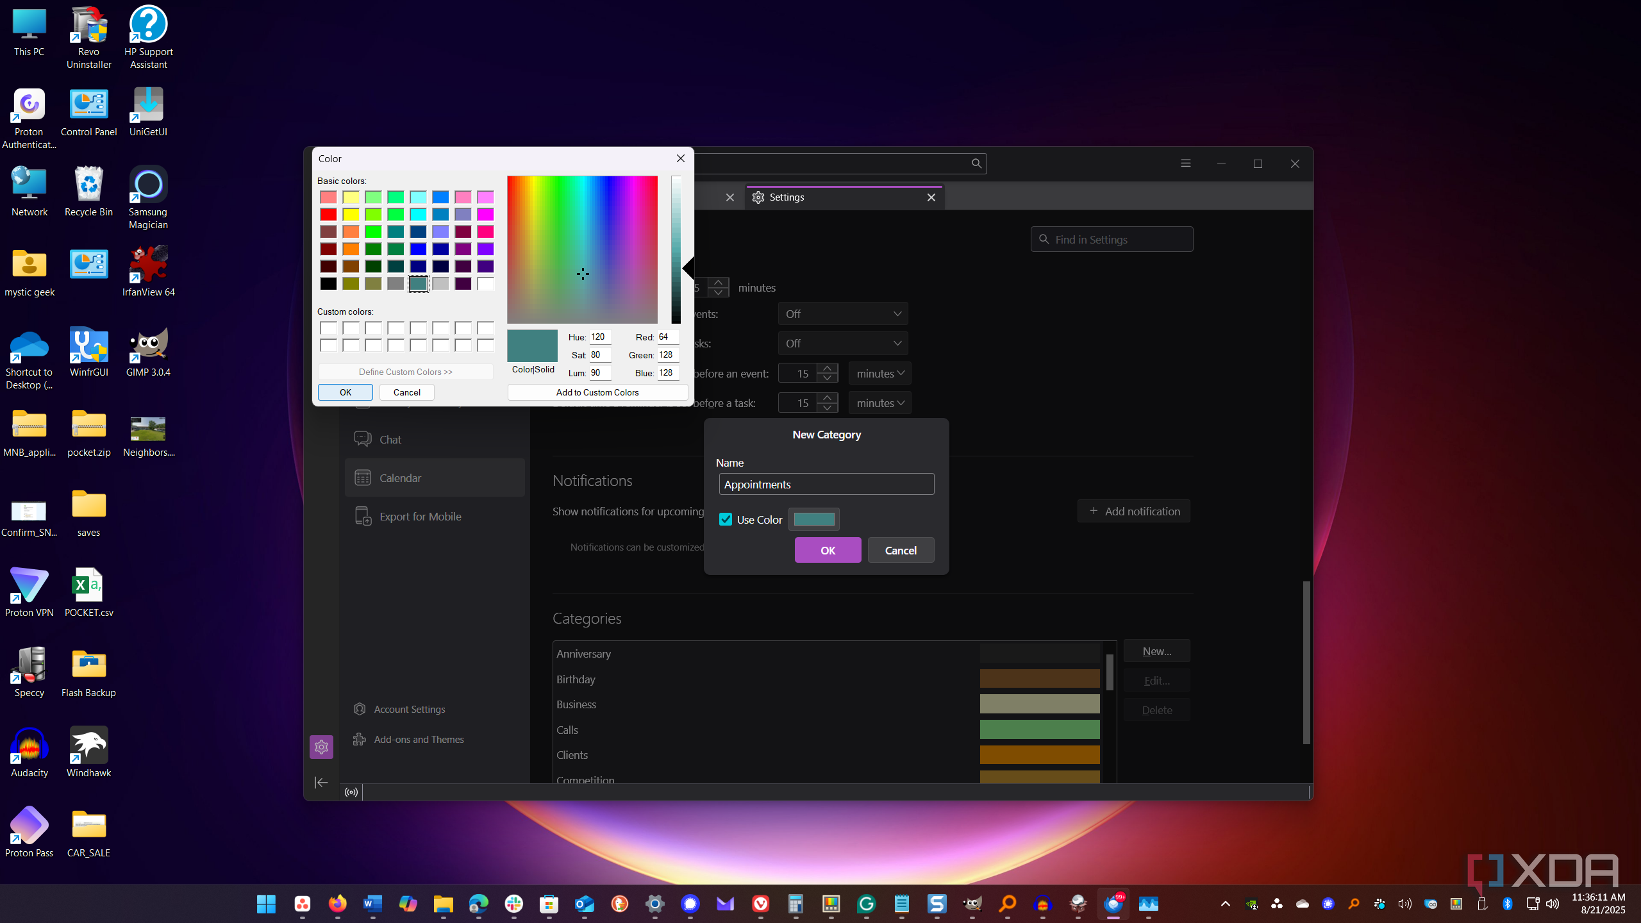Click Windows Start button on taskbar
The image size is (1641, 923).
tap(266, 904)
